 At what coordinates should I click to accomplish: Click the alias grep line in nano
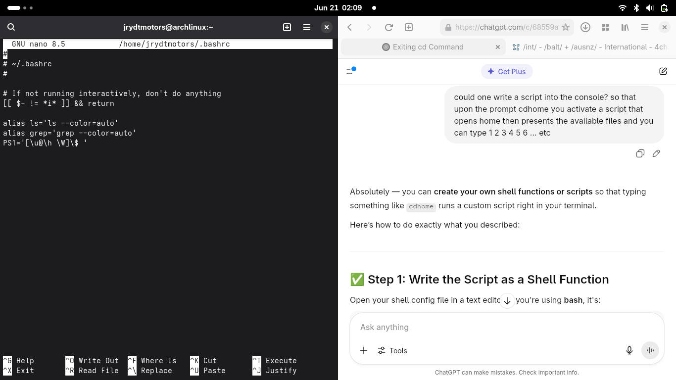tap(70, 133)
